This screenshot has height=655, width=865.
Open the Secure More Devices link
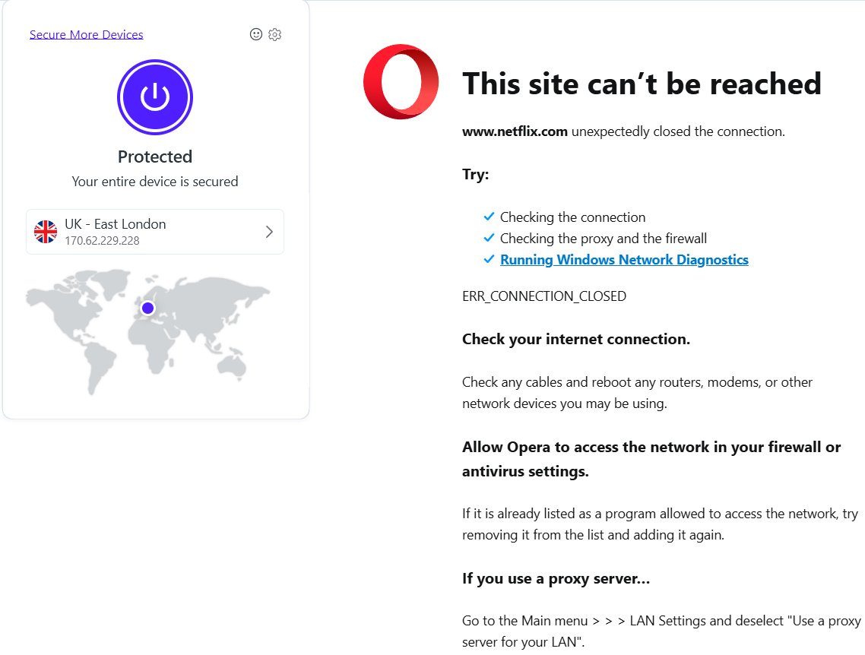86,34
